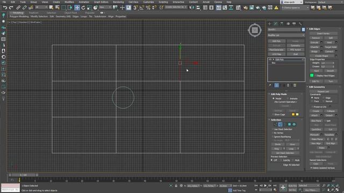Toggle Delete Isolated Vertices checkbox
Viewport: 344px width, 193px height.
311,168
